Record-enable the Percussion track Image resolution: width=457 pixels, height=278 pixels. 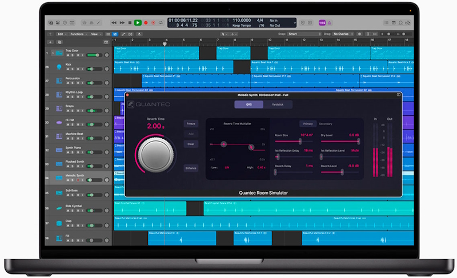(78, 83)
